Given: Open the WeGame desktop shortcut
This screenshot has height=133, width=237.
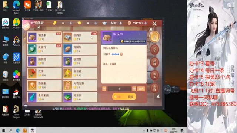Looking at the screenshot, I should (16, 41).
